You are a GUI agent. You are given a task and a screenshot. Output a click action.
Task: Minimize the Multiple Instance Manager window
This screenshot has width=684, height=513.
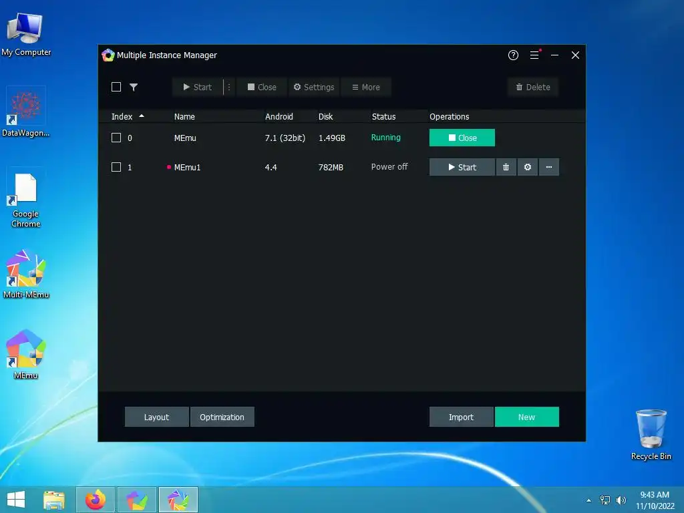(555, 55)
